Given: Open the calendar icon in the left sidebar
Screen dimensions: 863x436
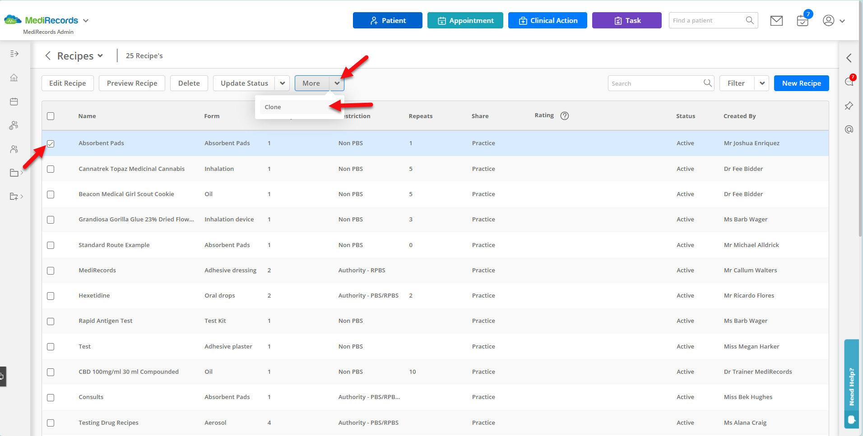Looking at the screenshot, I should (x=14, y=101).
